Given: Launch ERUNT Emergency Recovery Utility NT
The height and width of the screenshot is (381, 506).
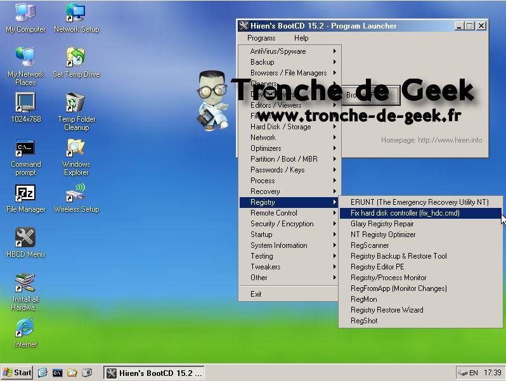Looking at the screenshot, I should [x=420, y=202].
